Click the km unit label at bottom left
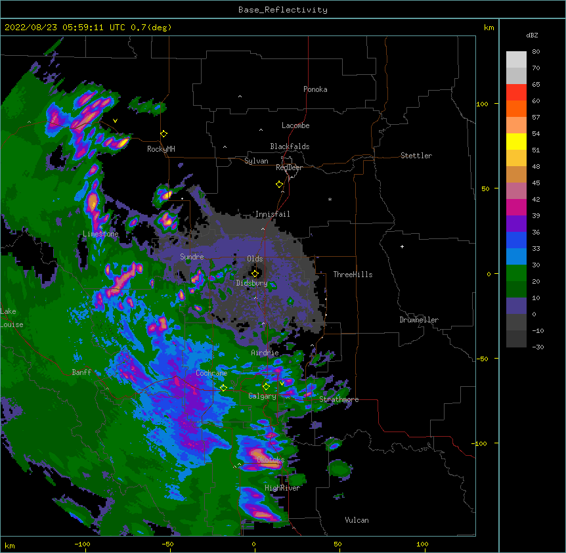 (9, 545)
